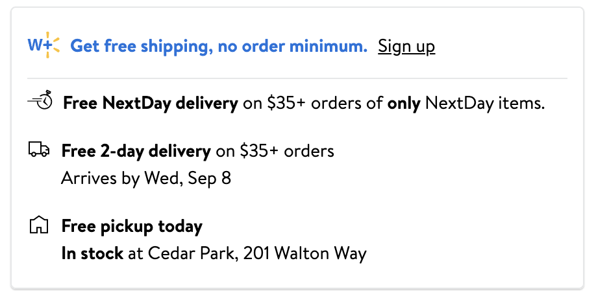
Task: Click the "W+" letters in Walmart+ logo
Action: (x=39, y=45)
